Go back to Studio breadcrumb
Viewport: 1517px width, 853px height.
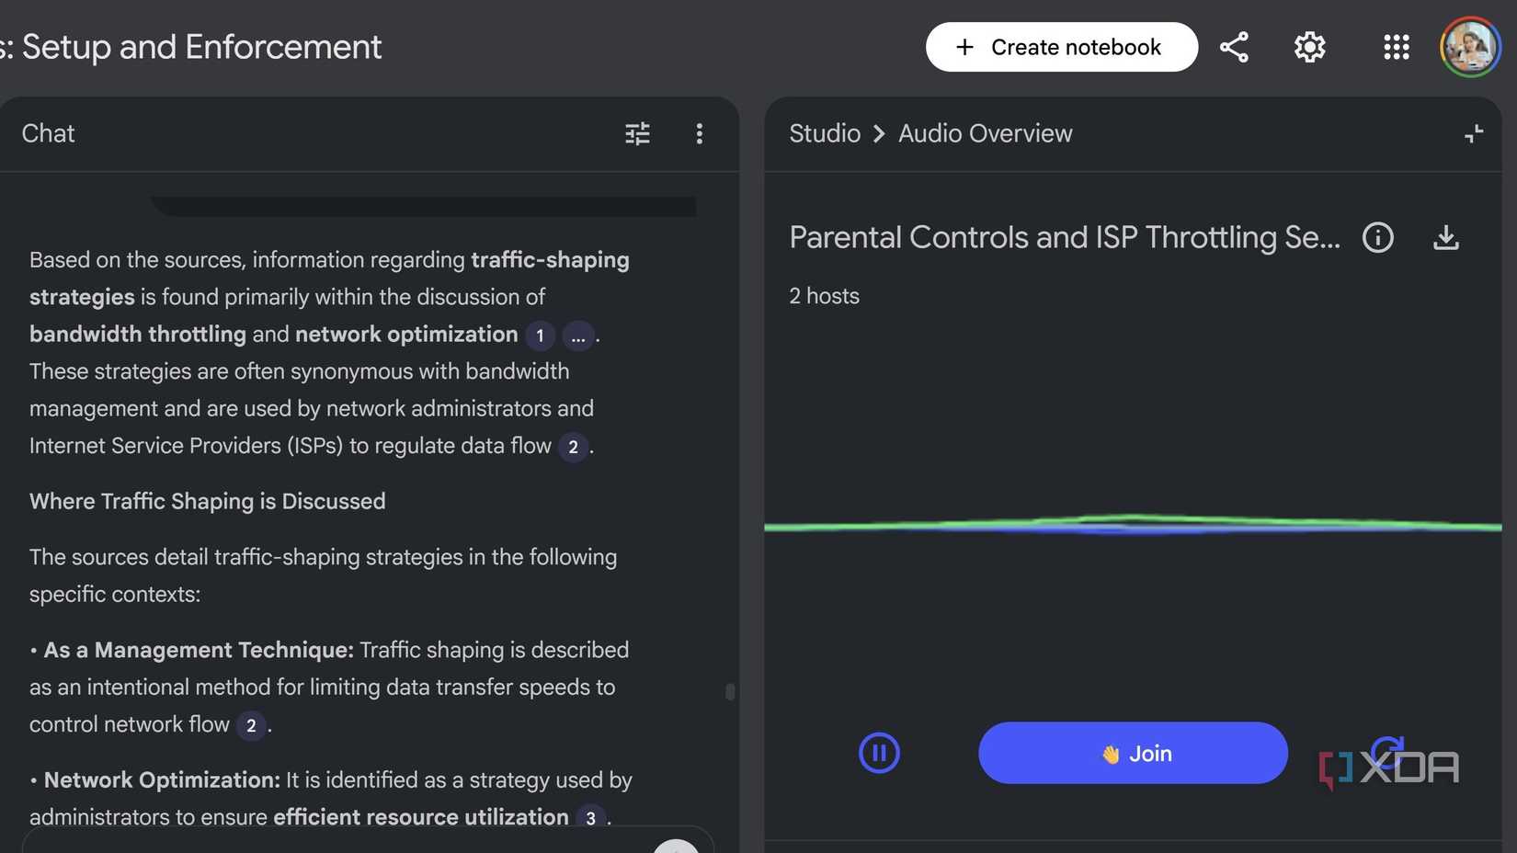pyautogui.click(x=825, y=134)
